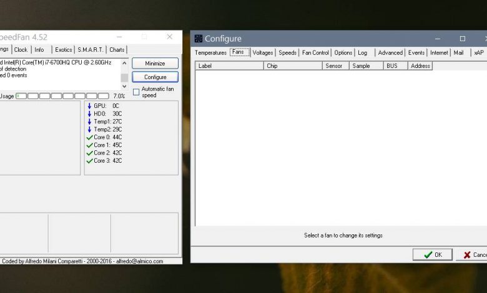
Task: Click the CPU usage progress bar
Action: 62,96
